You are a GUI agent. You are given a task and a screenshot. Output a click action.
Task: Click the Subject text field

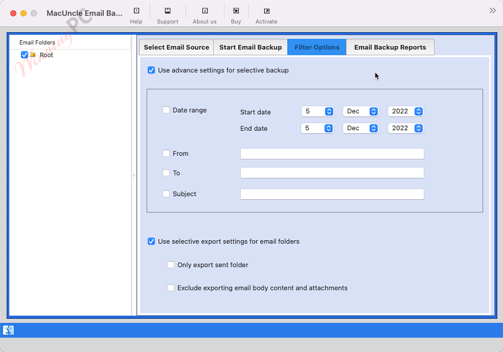click(333, 194)
